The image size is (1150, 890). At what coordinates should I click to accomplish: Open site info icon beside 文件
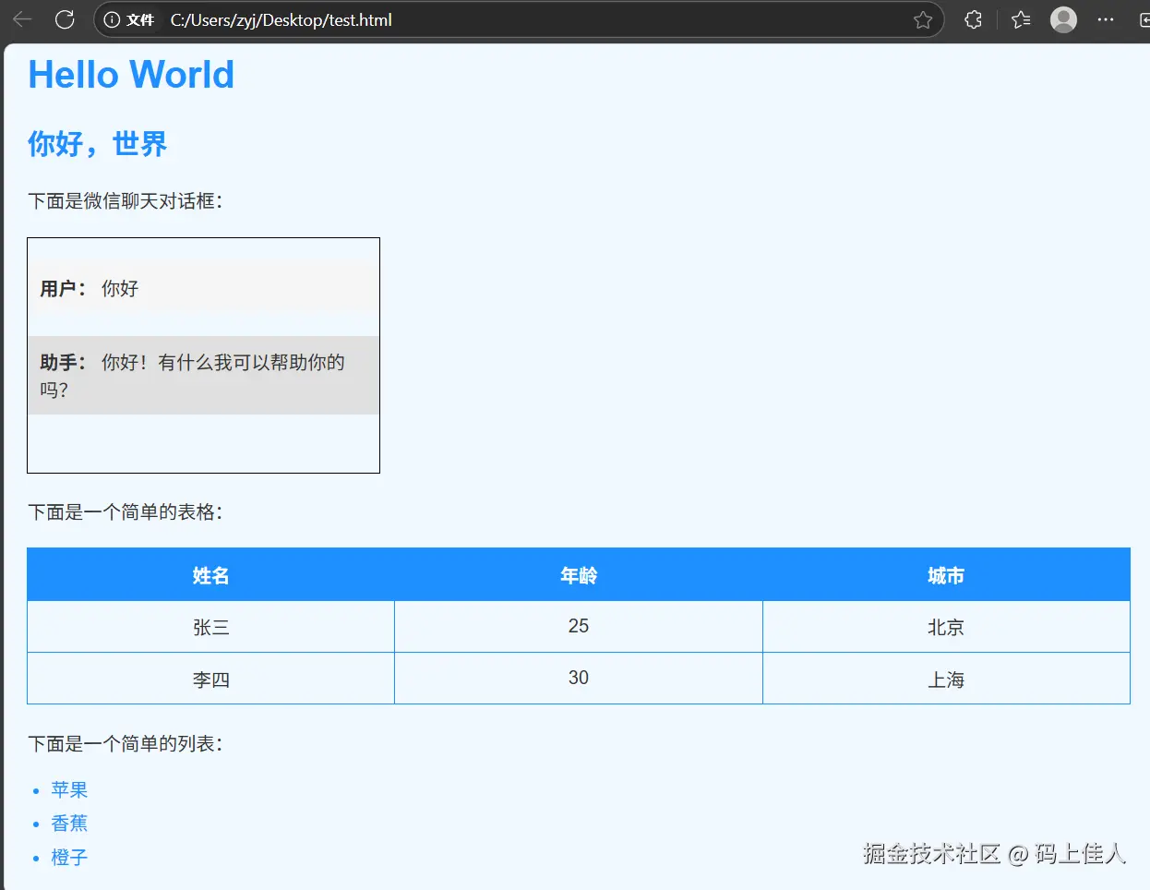click(112, 19)
